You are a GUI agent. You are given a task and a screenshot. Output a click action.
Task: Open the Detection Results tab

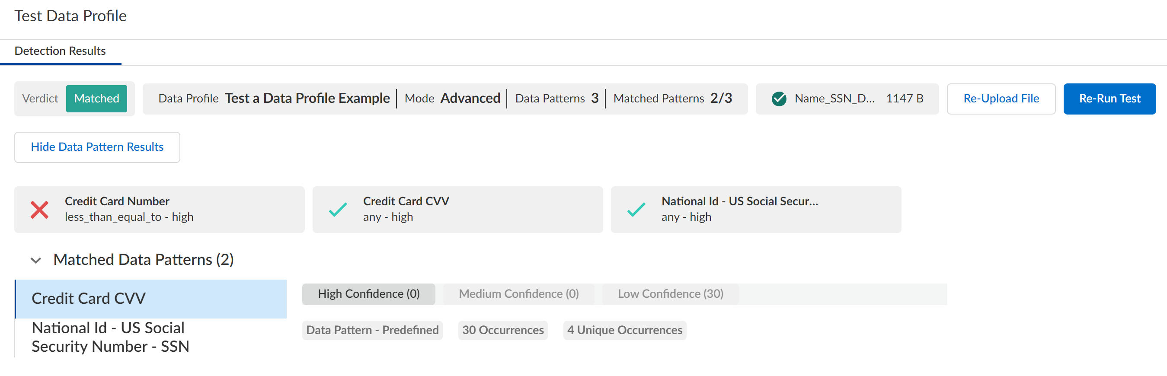60,51
